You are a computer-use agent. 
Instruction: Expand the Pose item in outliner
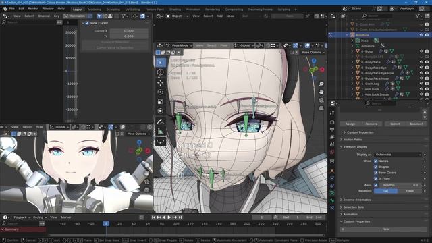(352, 40)
